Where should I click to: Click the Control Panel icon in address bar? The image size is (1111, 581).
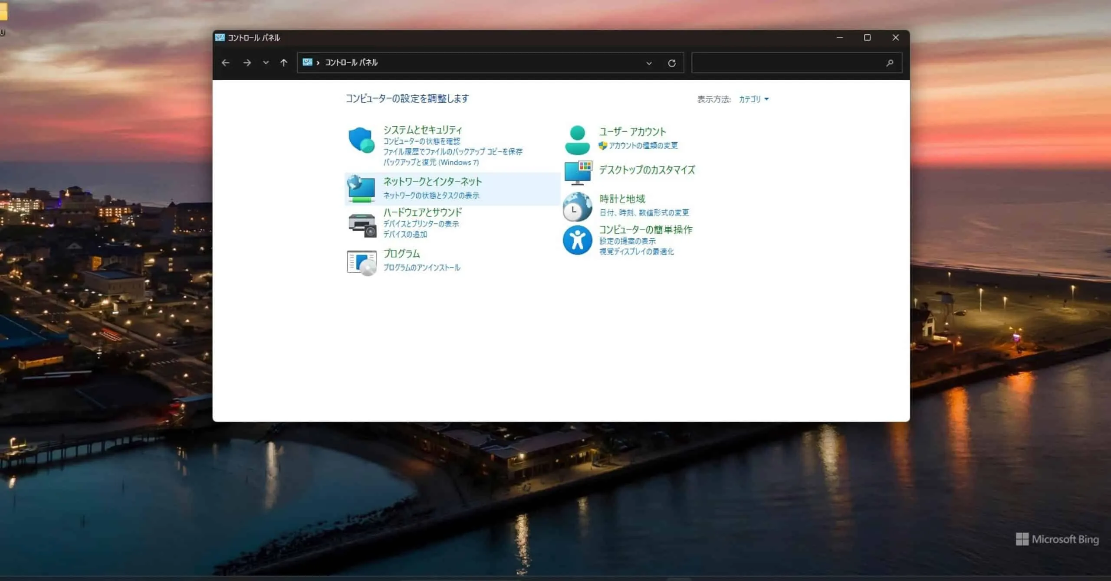pyautogui.click(x=308, y=62)
